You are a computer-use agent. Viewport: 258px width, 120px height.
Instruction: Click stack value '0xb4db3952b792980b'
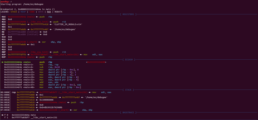click(51, 107)
